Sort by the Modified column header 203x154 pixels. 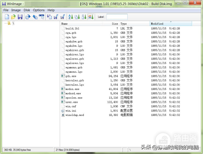pos(171,24)
